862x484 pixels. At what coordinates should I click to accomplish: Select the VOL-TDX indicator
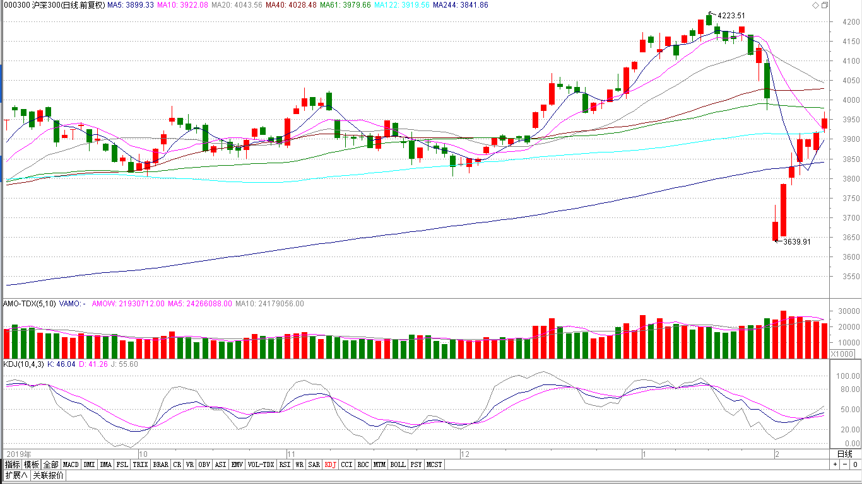coord(261,464)
